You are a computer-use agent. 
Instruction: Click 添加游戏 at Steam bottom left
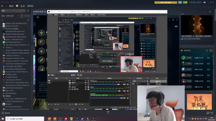click(x=6, y=113)
